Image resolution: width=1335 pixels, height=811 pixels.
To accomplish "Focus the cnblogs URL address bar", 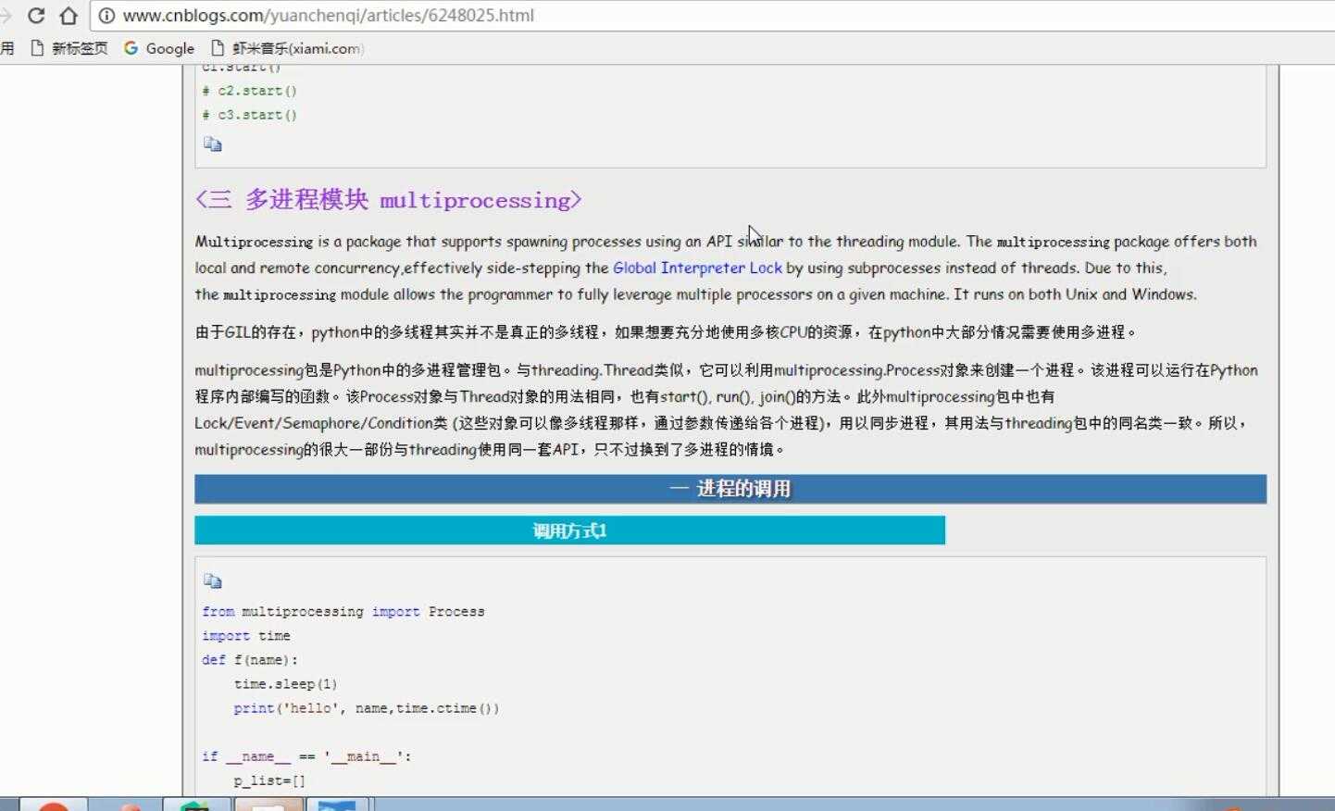I will point(713,16).
